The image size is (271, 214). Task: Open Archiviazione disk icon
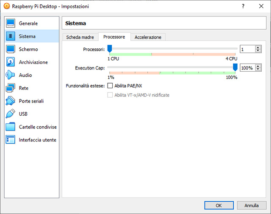point(11,62)
